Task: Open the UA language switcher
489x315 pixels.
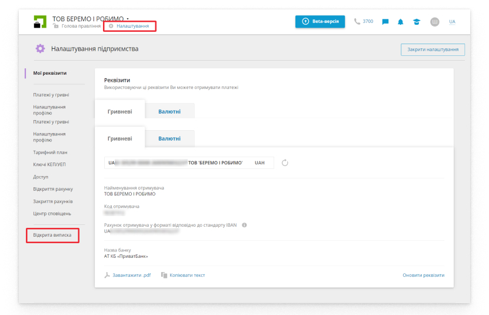Action: point(452,22)
